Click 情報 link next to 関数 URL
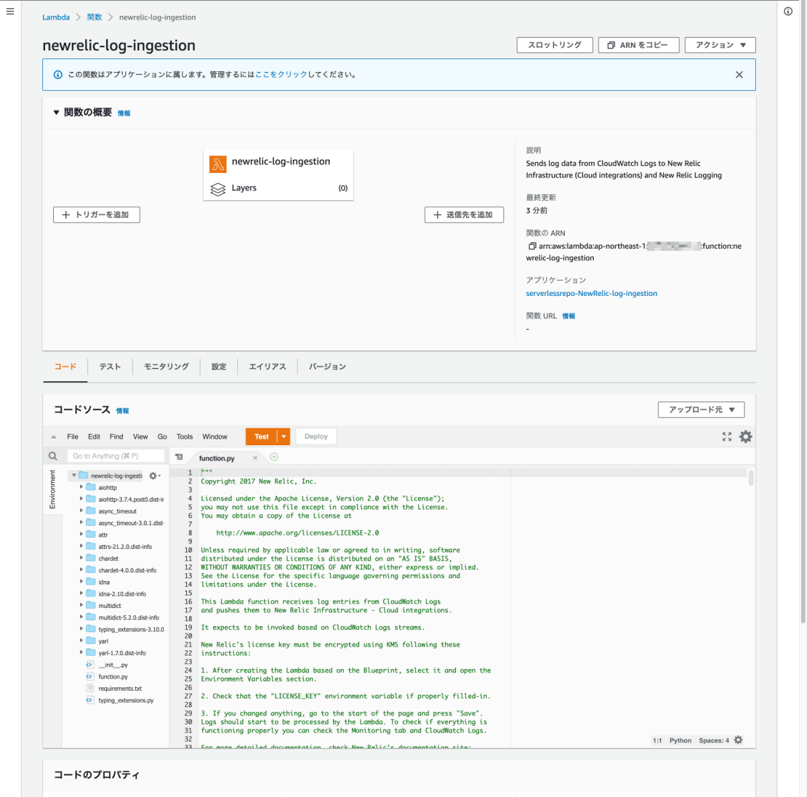Viewport: 807px width, 797px height. pos(569,316)
